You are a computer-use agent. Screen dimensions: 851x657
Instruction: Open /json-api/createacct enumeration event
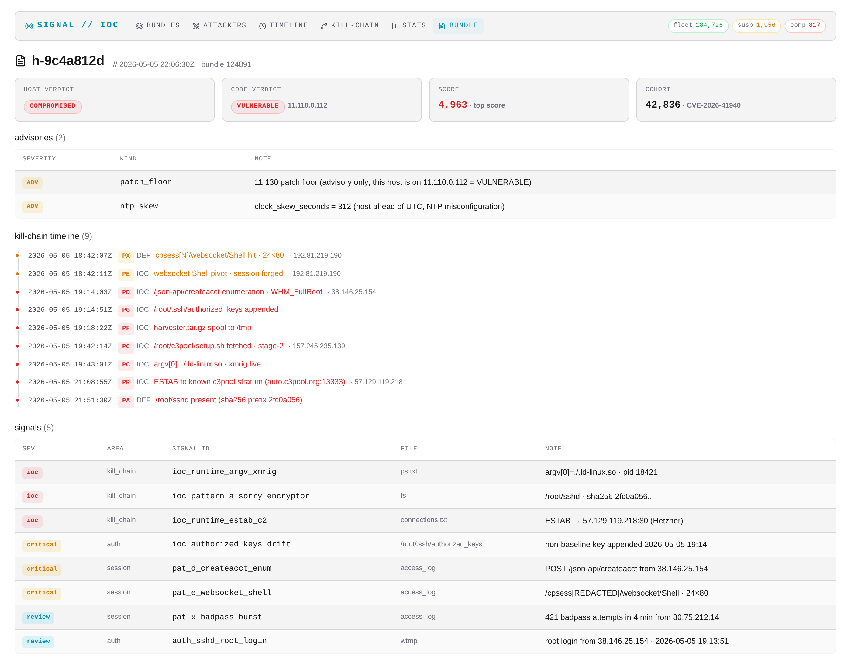[x=238, y=292]
